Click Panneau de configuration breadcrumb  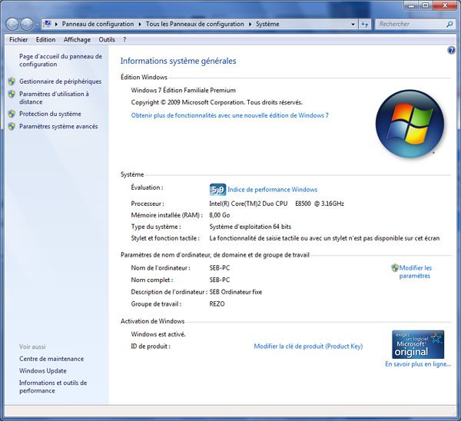tap(98, 24)
